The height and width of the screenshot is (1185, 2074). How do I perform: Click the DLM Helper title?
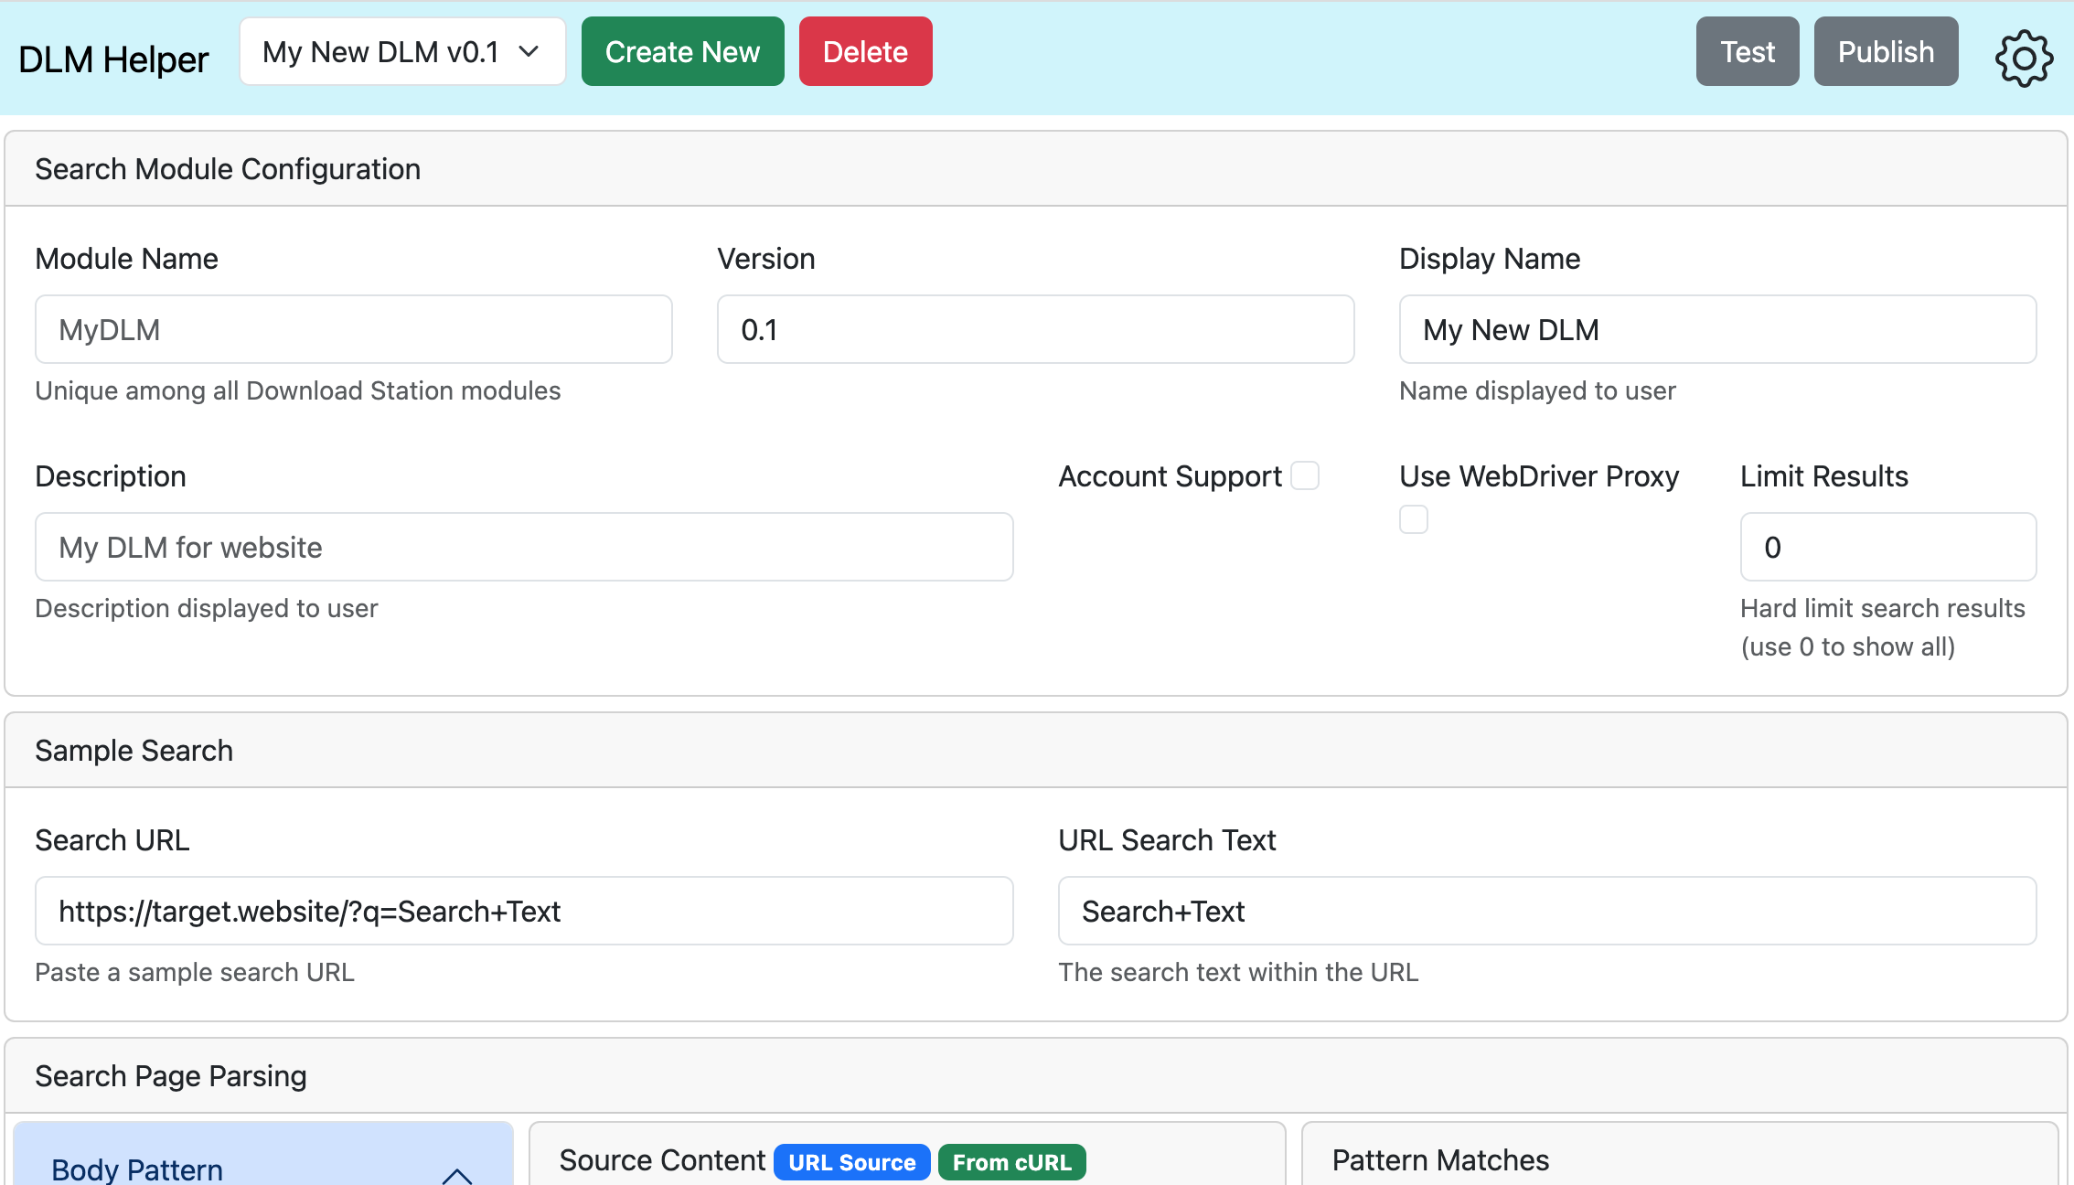click(x=113, y=59)
